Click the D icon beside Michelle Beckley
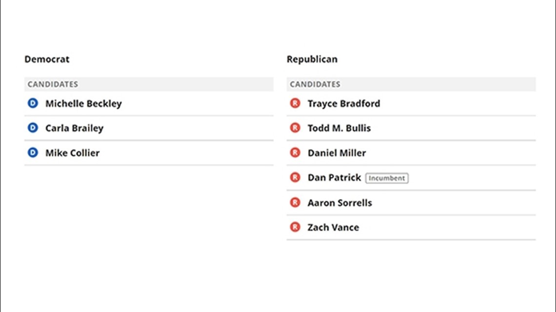 33,103
